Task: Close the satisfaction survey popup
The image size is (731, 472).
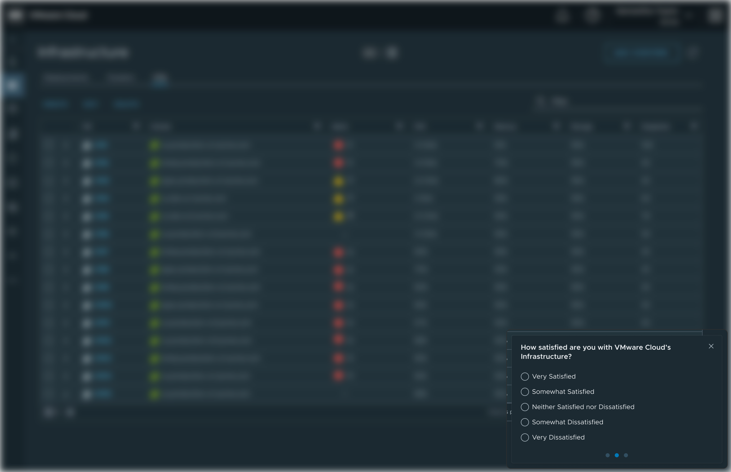Action: 711,346
